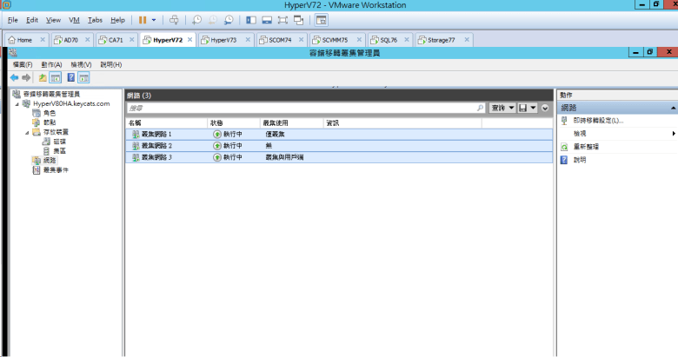678x357 pixels.
Task: Enter full screen mode via toolbar icon
Action: tap(282, 19)
